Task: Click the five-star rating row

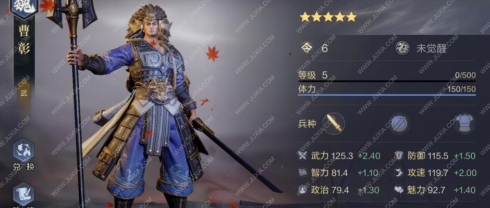Action: [328, 17]
